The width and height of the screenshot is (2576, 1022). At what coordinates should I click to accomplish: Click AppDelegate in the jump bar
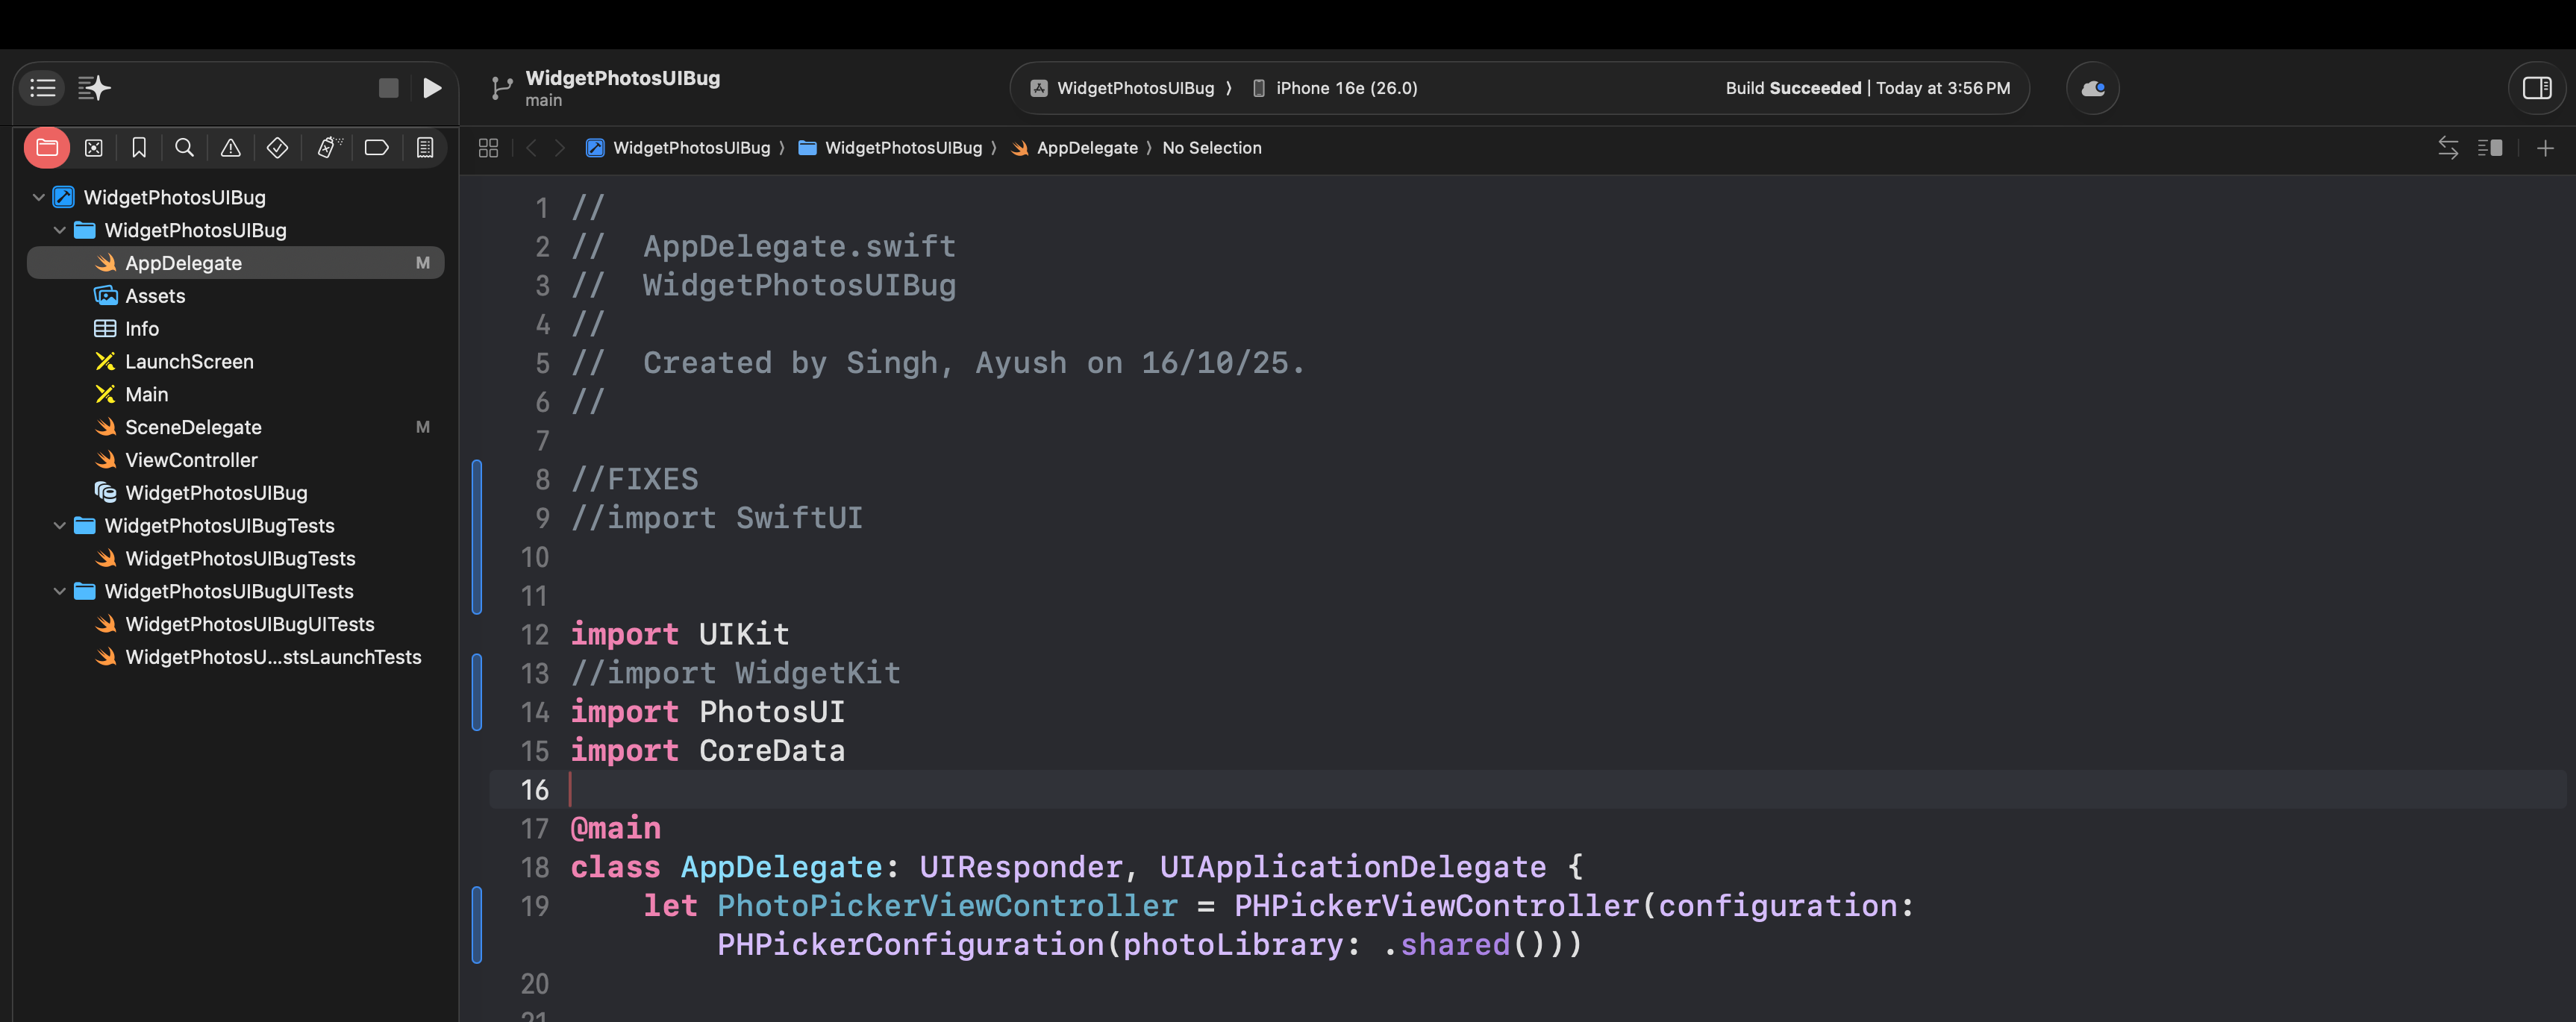pyautogui.click(x=1086, y=148)
